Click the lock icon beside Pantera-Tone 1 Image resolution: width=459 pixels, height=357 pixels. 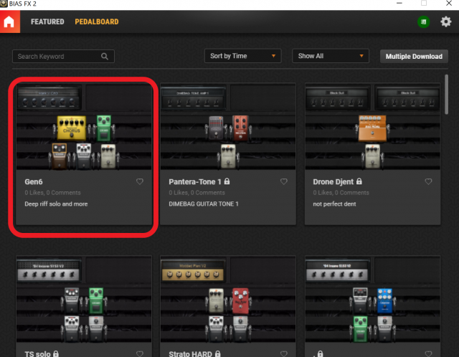pyautogui.click(x=227, y=181)
